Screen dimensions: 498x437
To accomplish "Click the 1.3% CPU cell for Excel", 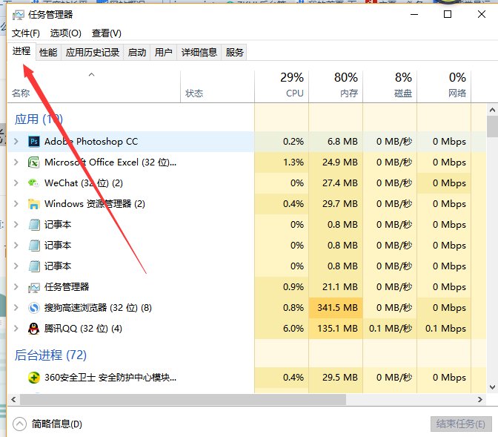I will (x=282, y=162).
